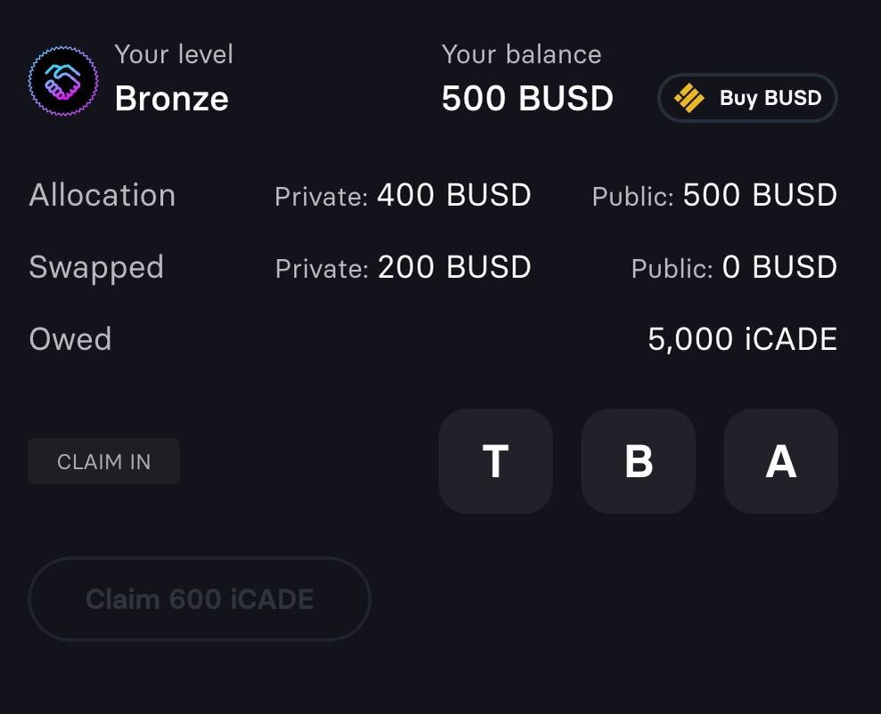Viewport: 881px width, 714px height.
Task: Click the Swapped row label
Action: (96, 267)
